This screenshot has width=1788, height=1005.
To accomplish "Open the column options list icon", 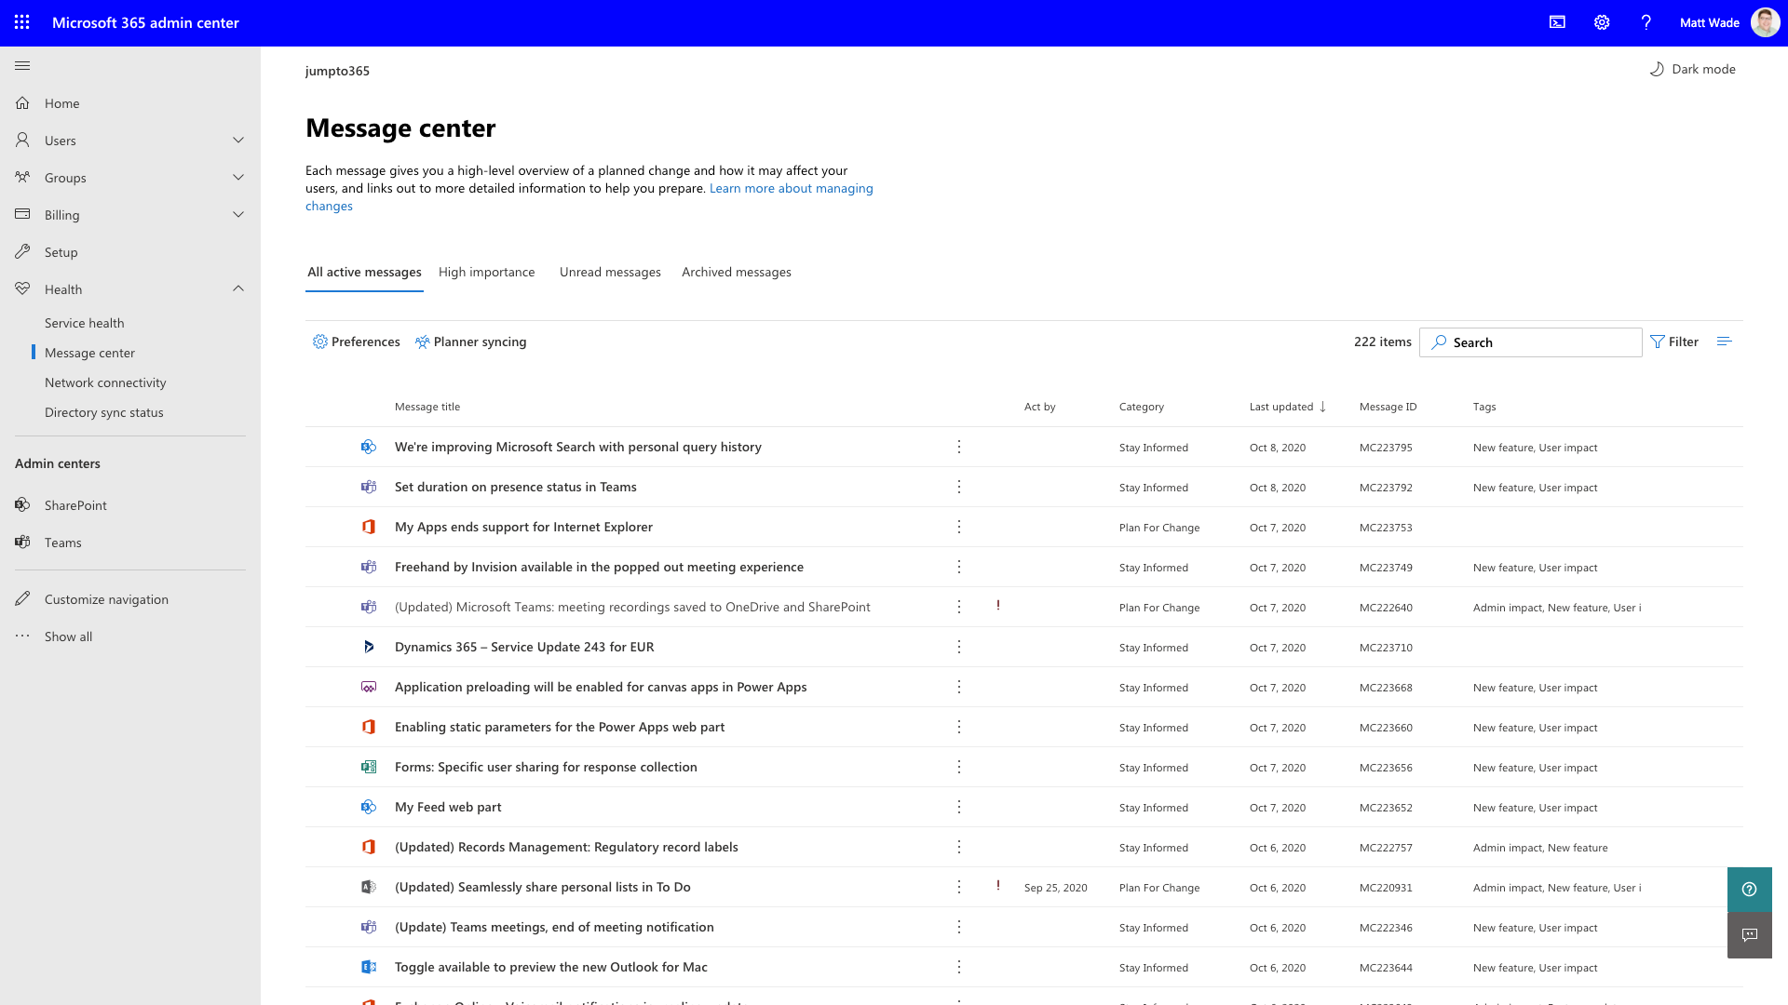I will (x=1724, y=342).
